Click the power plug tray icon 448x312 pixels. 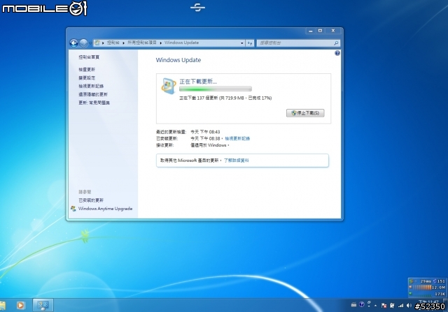(x=392, y=306)
